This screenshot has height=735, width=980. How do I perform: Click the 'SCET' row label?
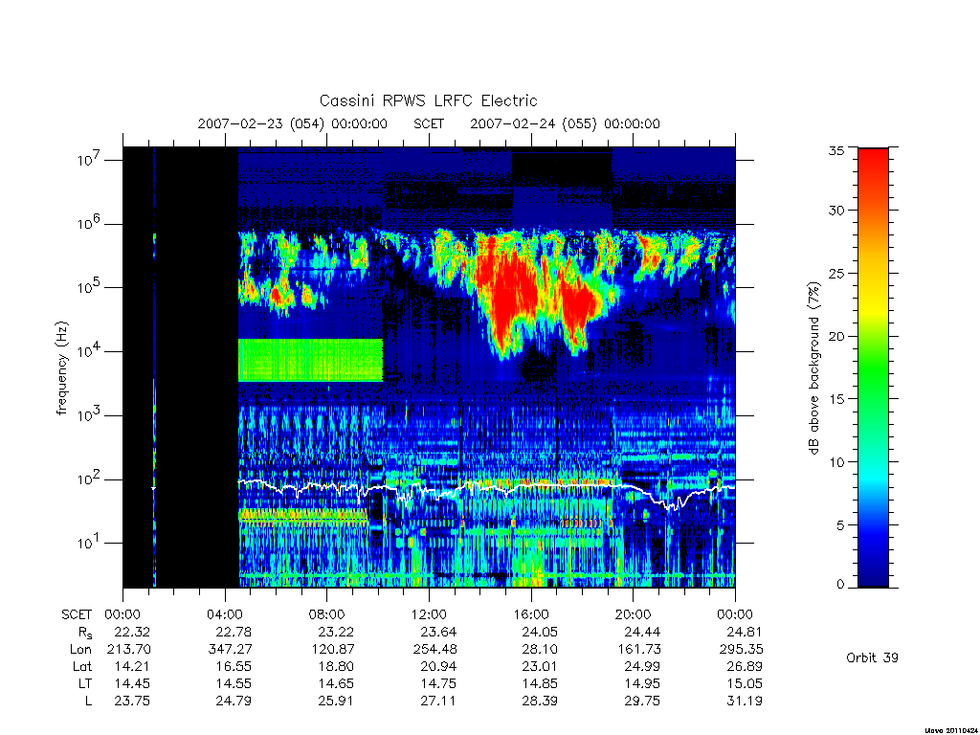(77, 615)
